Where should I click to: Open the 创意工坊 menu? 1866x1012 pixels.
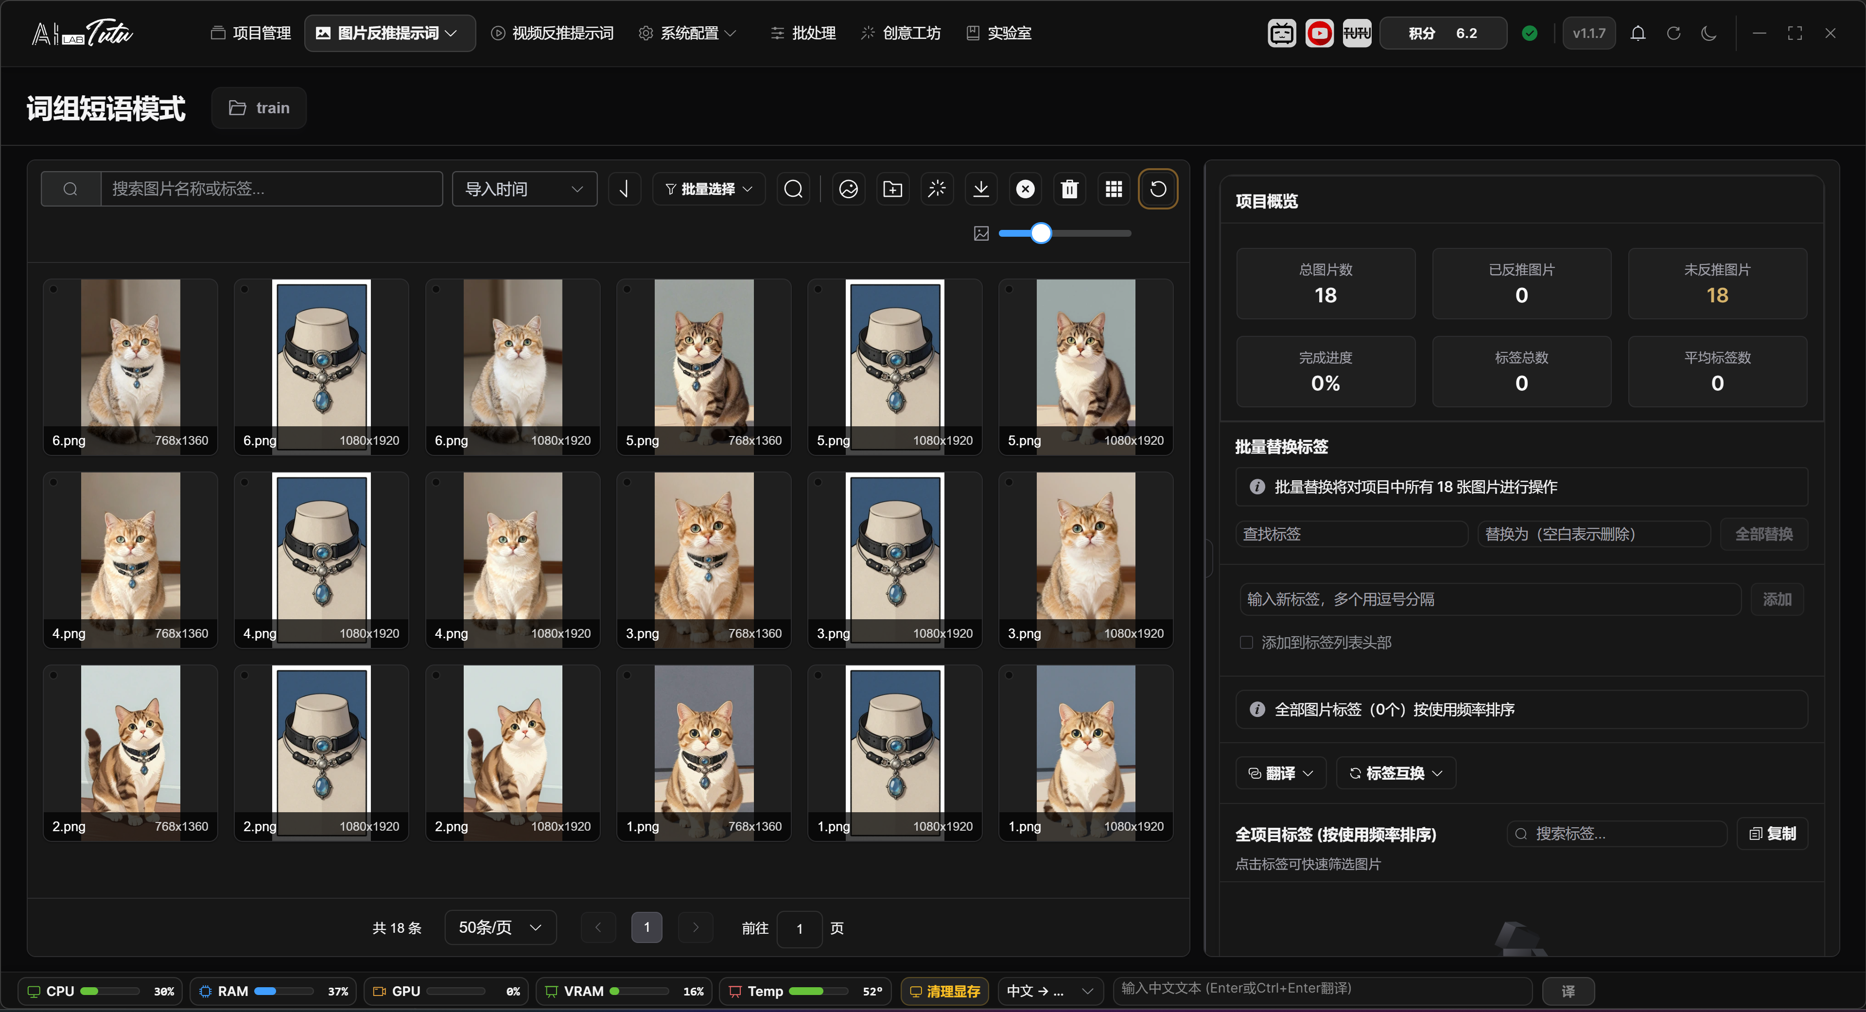[900, 34]
